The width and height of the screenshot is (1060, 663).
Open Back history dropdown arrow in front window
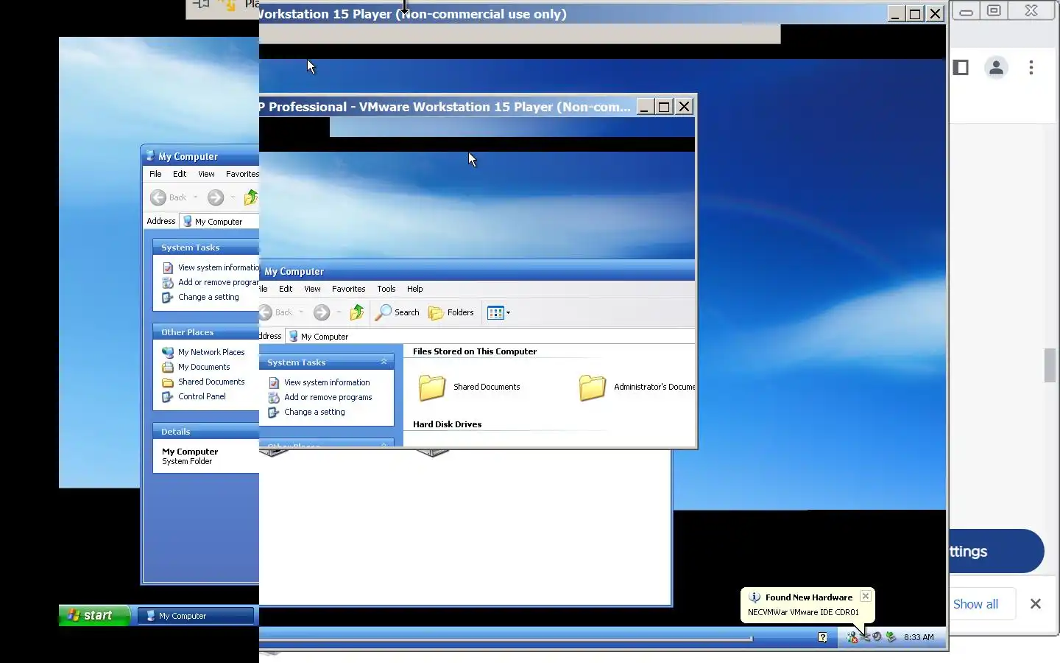pos(301,312)
